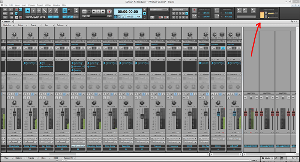Toggle the Snap to grid icon
The width and height of the screenshot is (300, 162).
pos(65,11)
